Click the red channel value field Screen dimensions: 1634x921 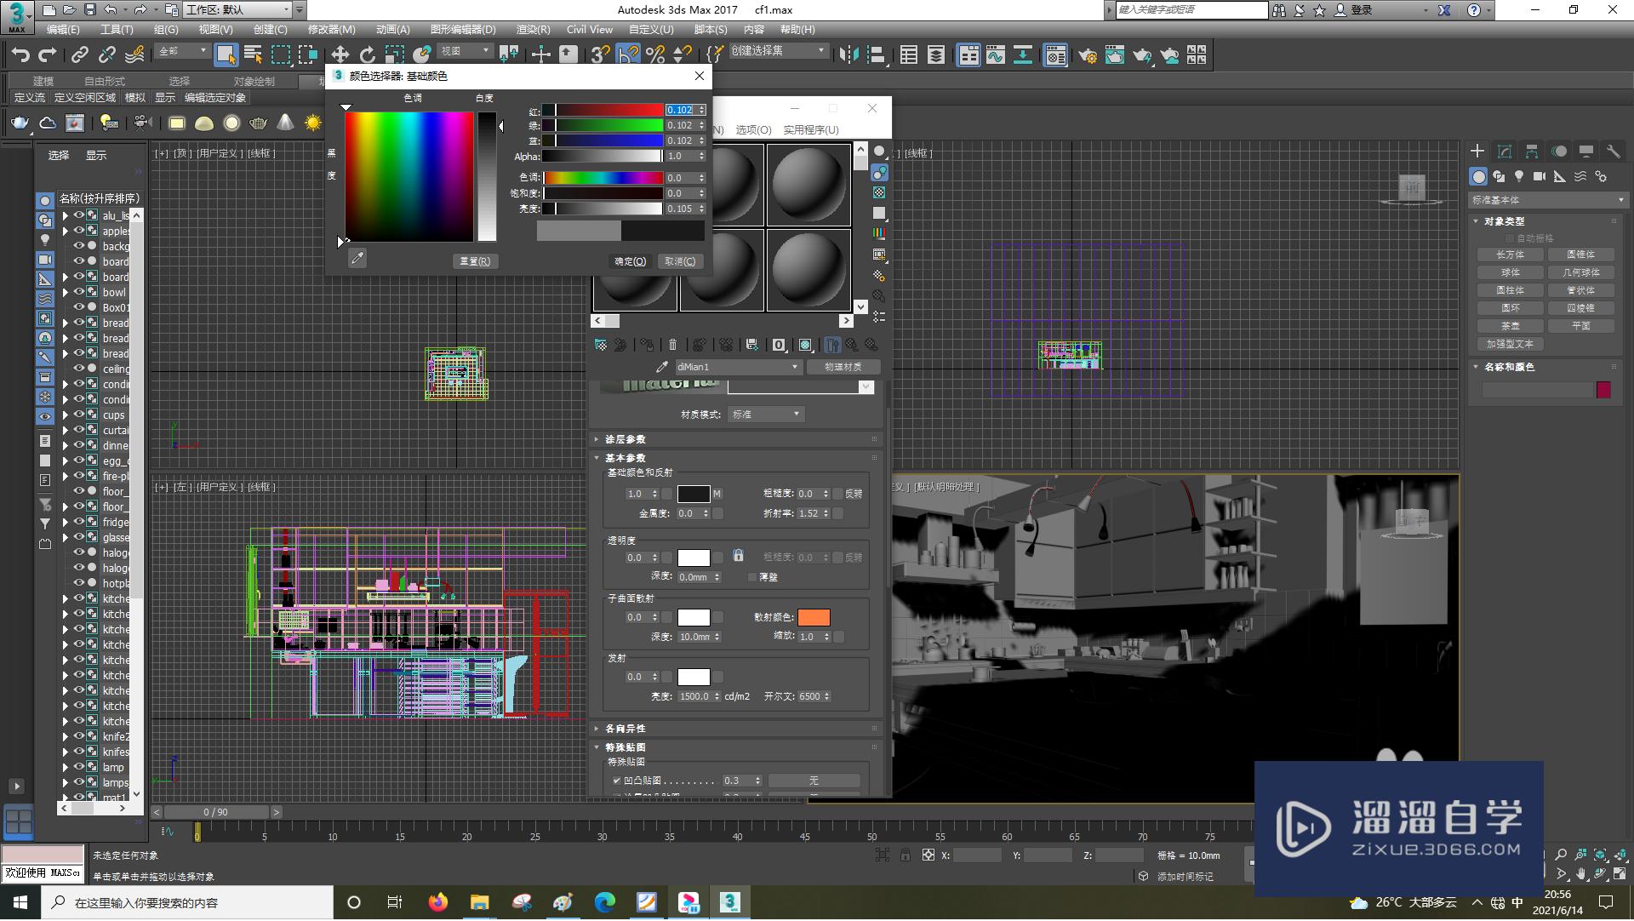click(x=680, y=110)
